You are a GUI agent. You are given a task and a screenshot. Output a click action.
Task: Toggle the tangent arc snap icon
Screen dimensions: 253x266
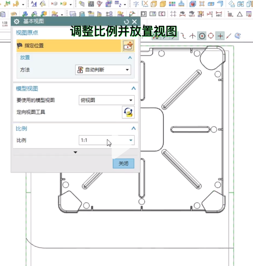tap(192, 36)
